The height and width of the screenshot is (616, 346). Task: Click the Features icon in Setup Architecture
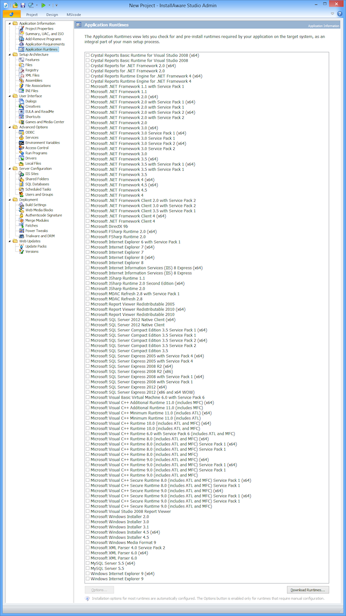pyautogui.click(x=22, y=60)
